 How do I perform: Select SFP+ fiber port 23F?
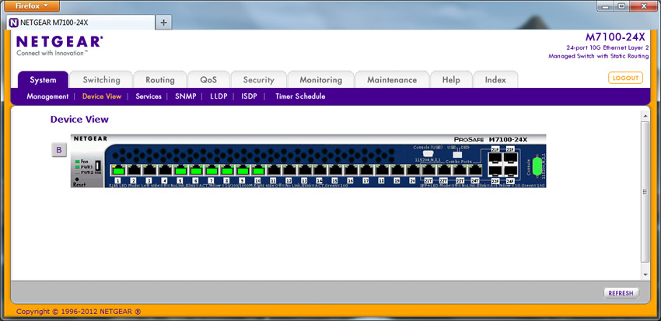tap(510, 157)
